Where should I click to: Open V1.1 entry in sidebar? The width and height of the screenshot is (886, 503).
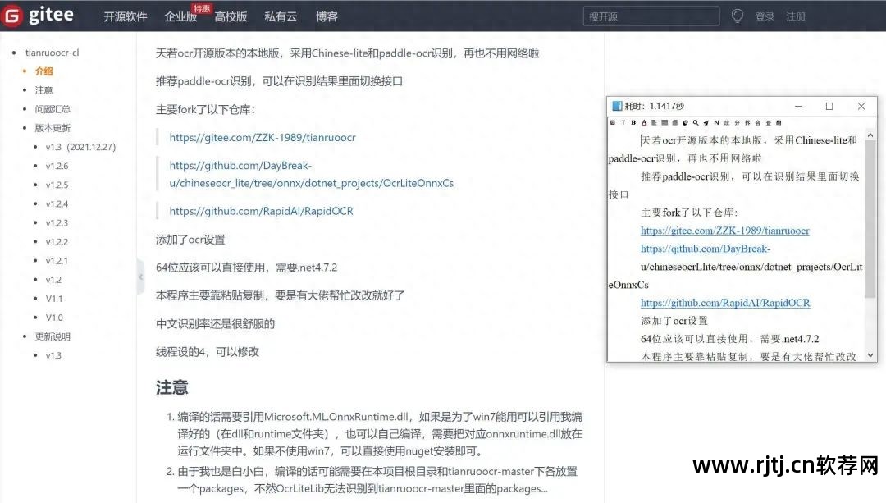[54, 299]
